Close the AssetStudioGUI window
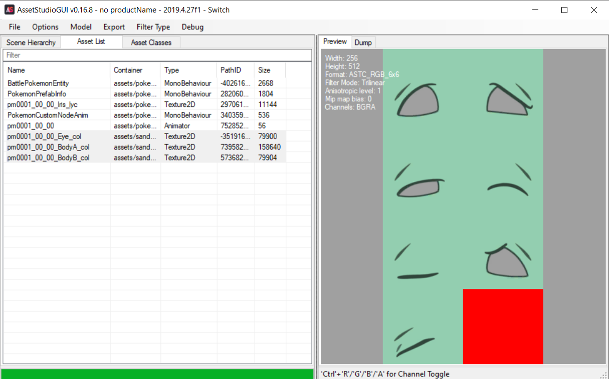The height and width of the screenshot is (379, 609). (x=594, y=9)
